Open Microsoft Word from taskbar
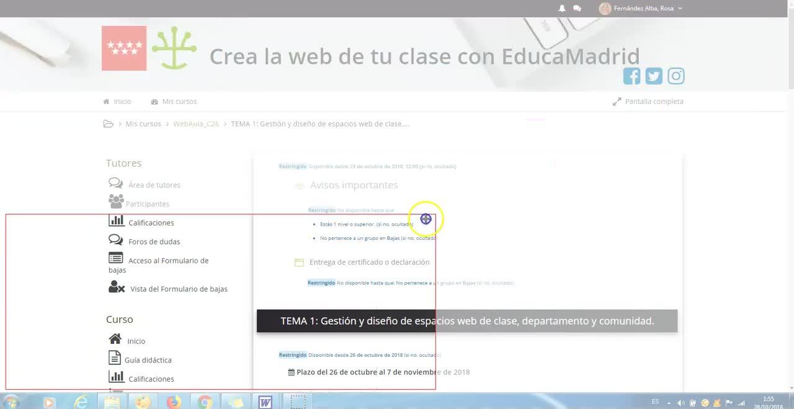The width and height of the screenshot is (794, 409). point(265,403)
